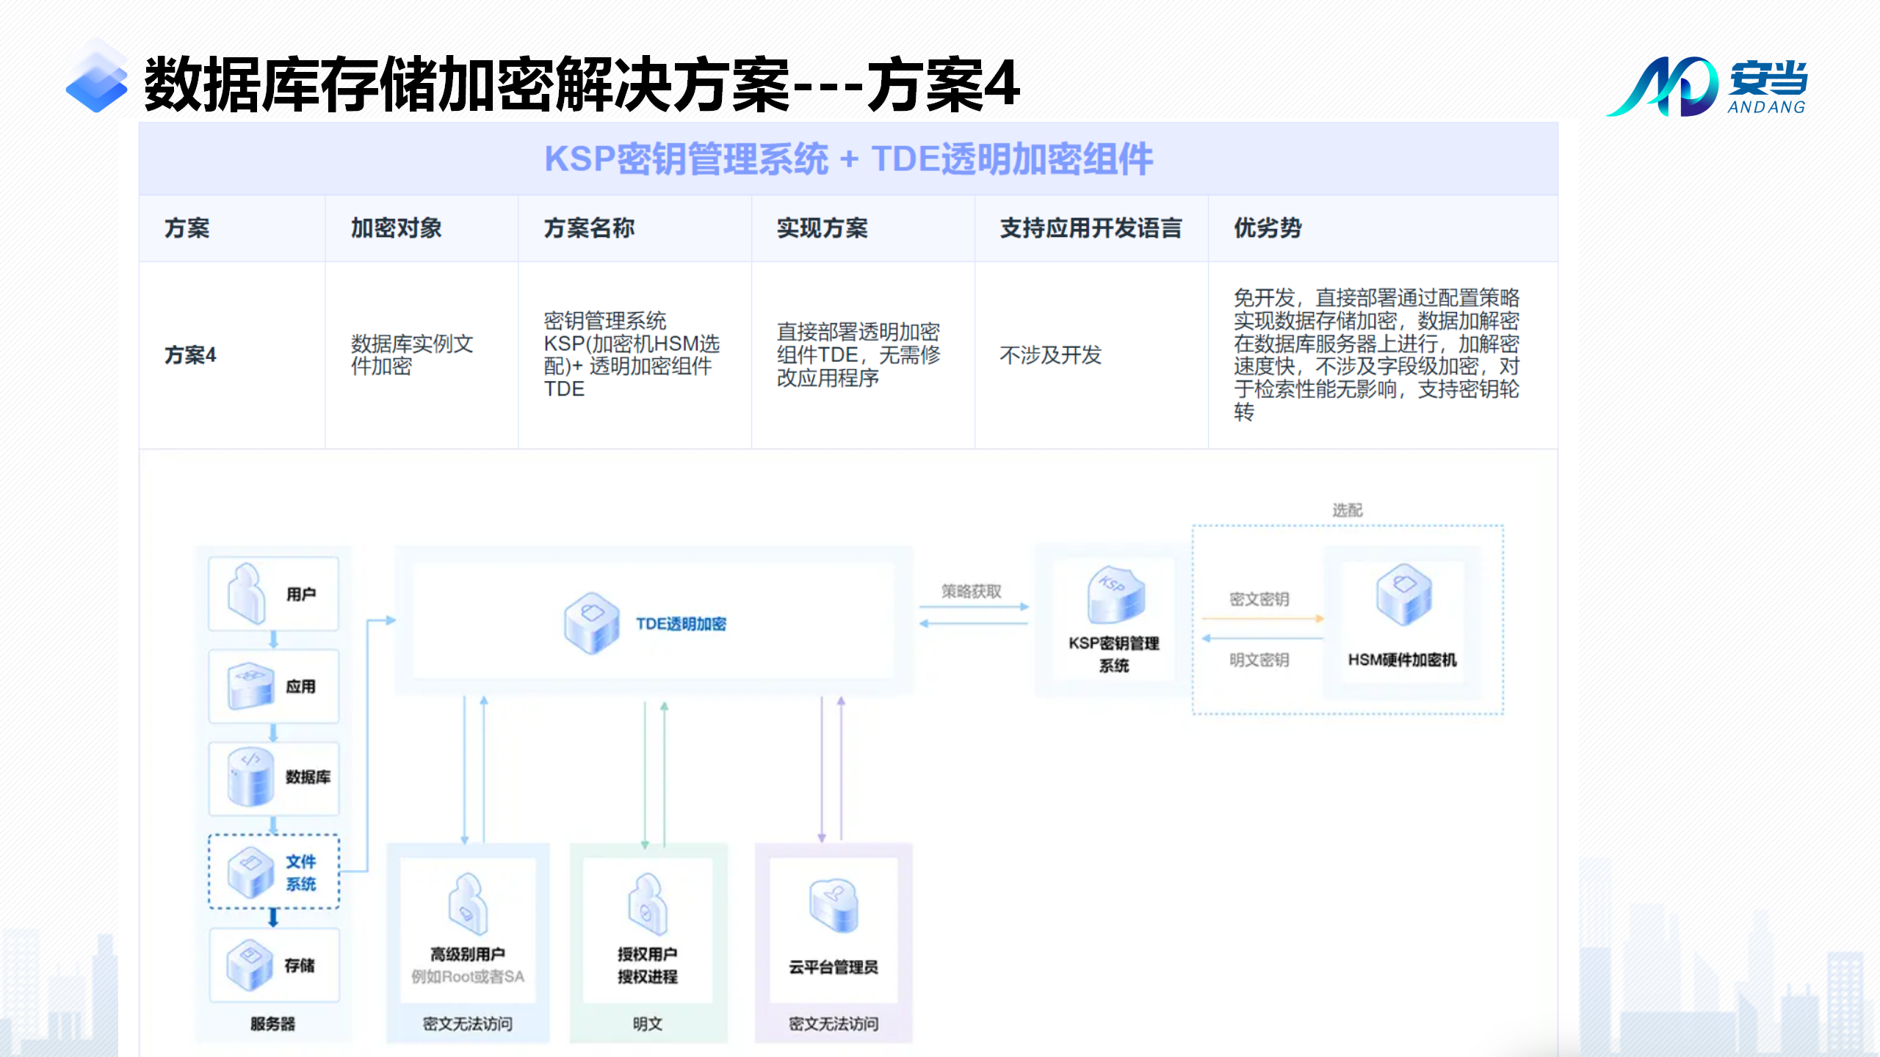The image size is (1880, 1057).
Task: Click the high-level user (高级别用户) icon
Action: point(468,904)
